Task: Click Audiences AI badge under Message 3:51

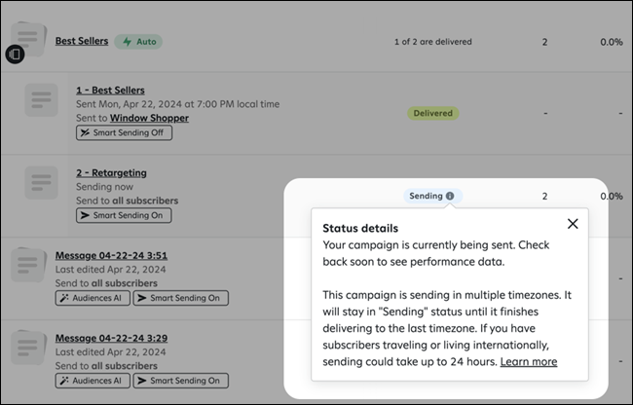Action: [93, 298]
